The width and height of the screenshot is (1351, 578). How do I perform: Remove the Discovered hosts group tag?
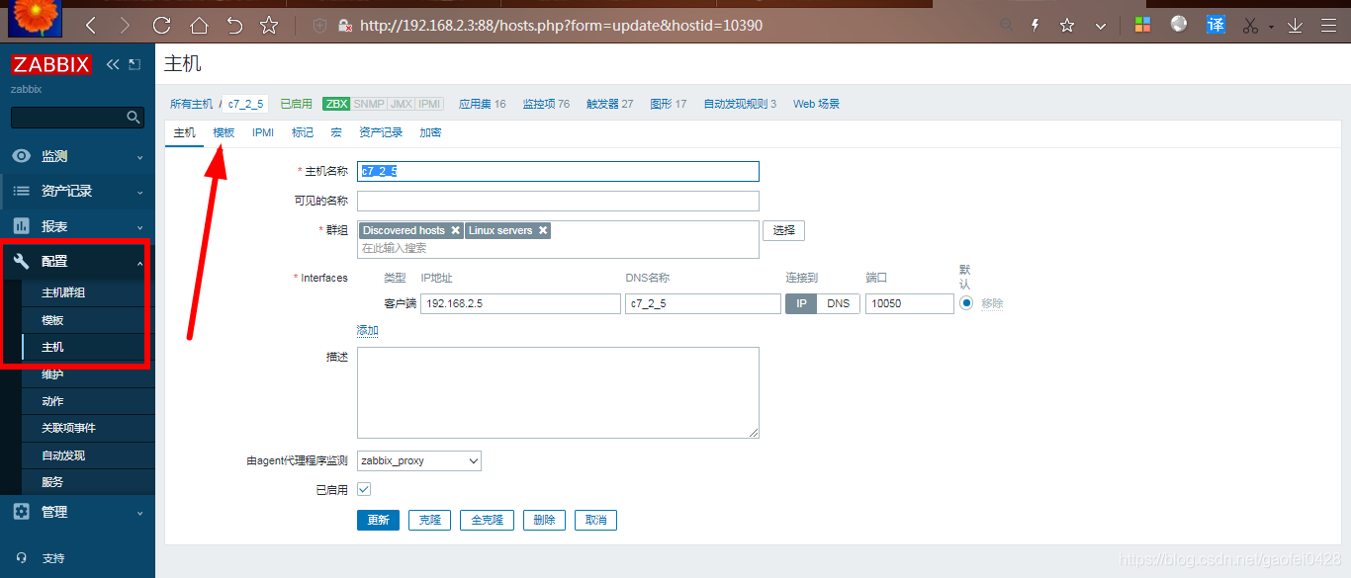click(x=455, y=230)
